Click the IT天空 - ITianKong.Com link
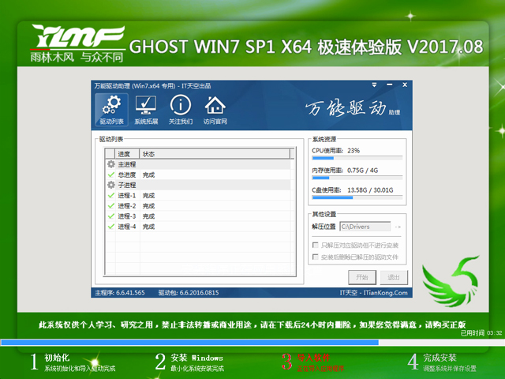This screenshot has height=379, width=505. [373, 293]
